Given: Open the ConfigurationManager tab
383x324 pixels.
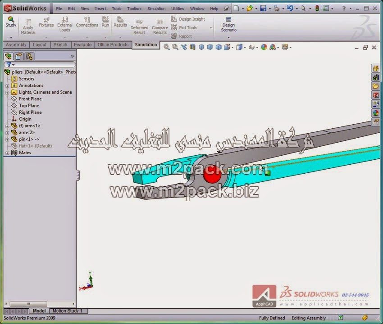Looking at the screenshot, I should click(29, 56).
